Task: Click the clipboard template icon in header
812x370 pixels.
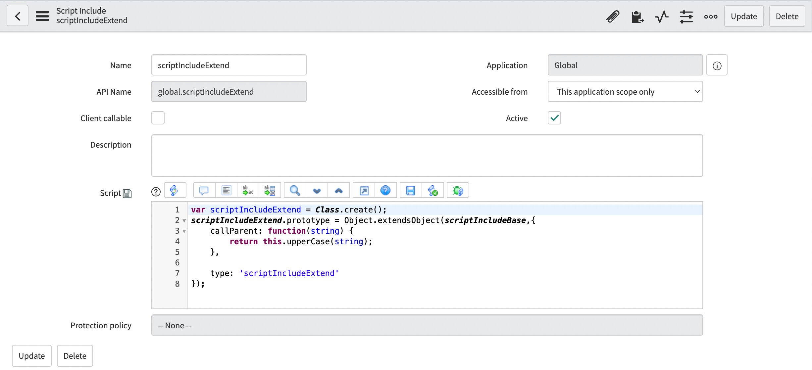Action: pos(637,16)
